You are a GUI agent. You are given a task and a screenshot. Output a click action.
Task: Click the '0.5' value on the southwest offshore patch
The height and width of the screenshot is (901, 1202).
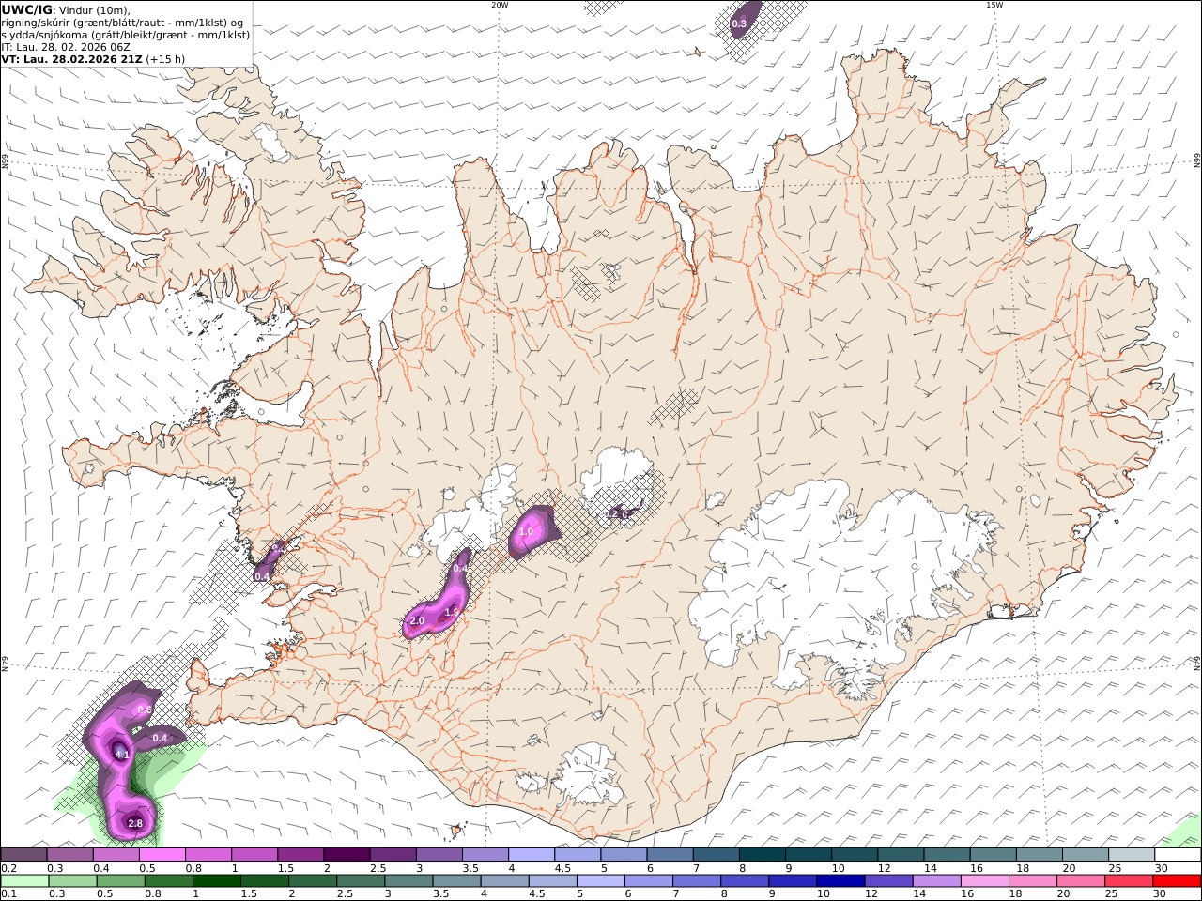(x=145, y=710)
